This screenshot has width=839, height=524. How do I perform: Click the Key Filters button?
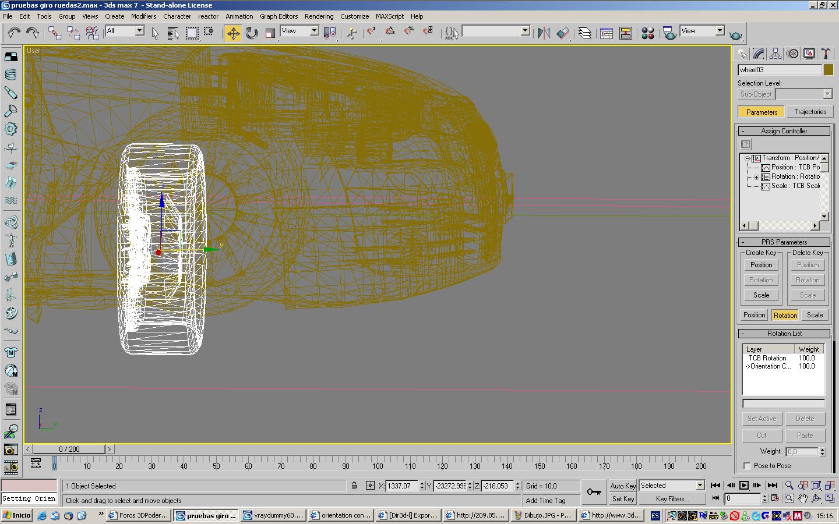(672, 499)
